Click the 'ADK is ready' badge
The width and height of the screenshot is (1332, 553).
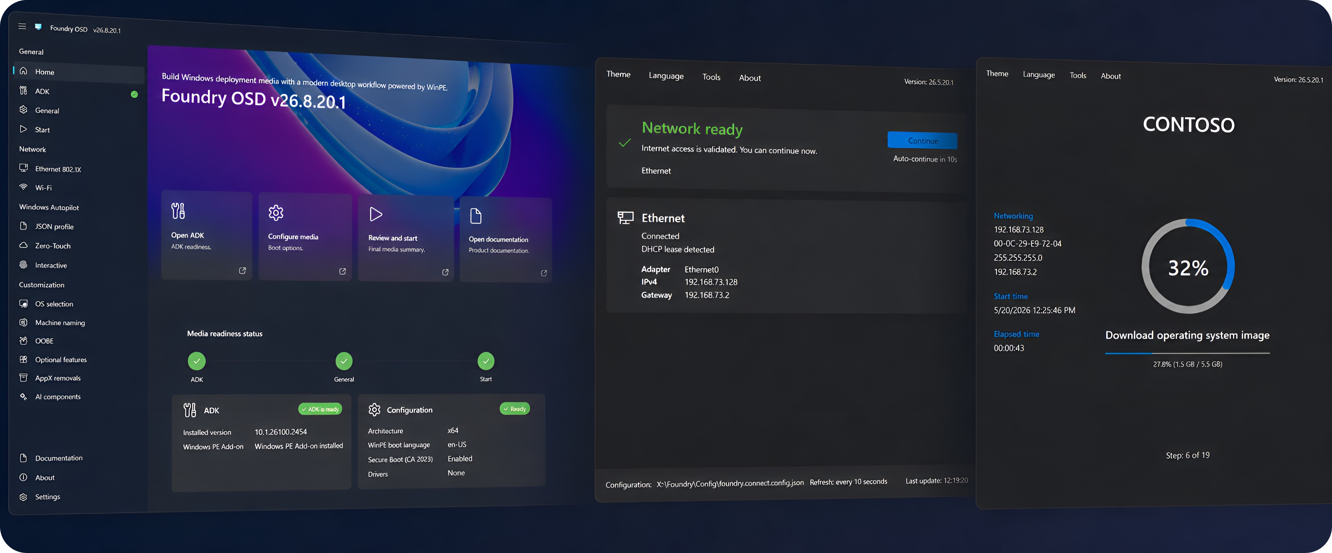(x=320, y=409)
